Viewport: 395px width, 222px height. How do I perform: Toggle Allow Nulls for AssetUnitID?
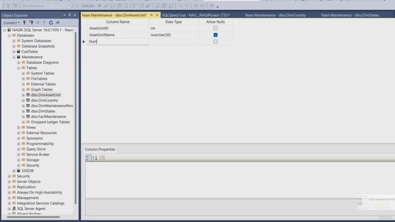(215, 28)
